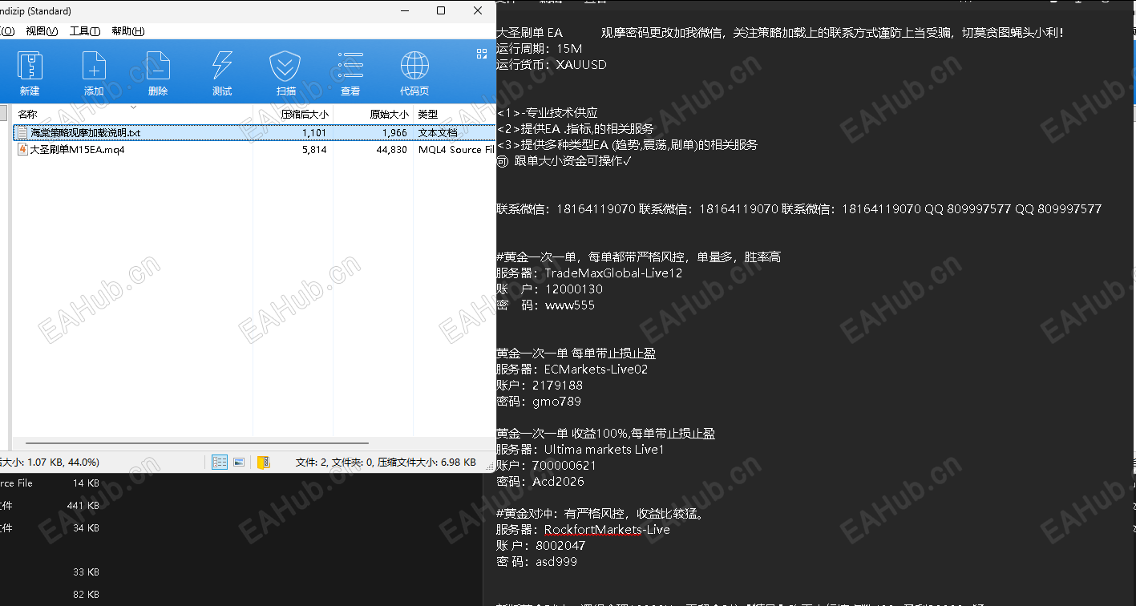Open the 文件(O) menu
This screenshot has width=1136, height=606.
point(8,30)
